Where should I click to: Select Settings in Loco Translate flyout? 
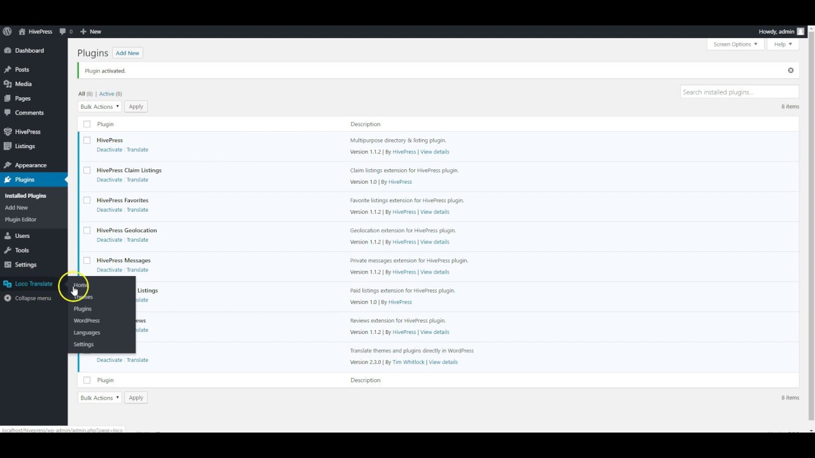(83, 344)
